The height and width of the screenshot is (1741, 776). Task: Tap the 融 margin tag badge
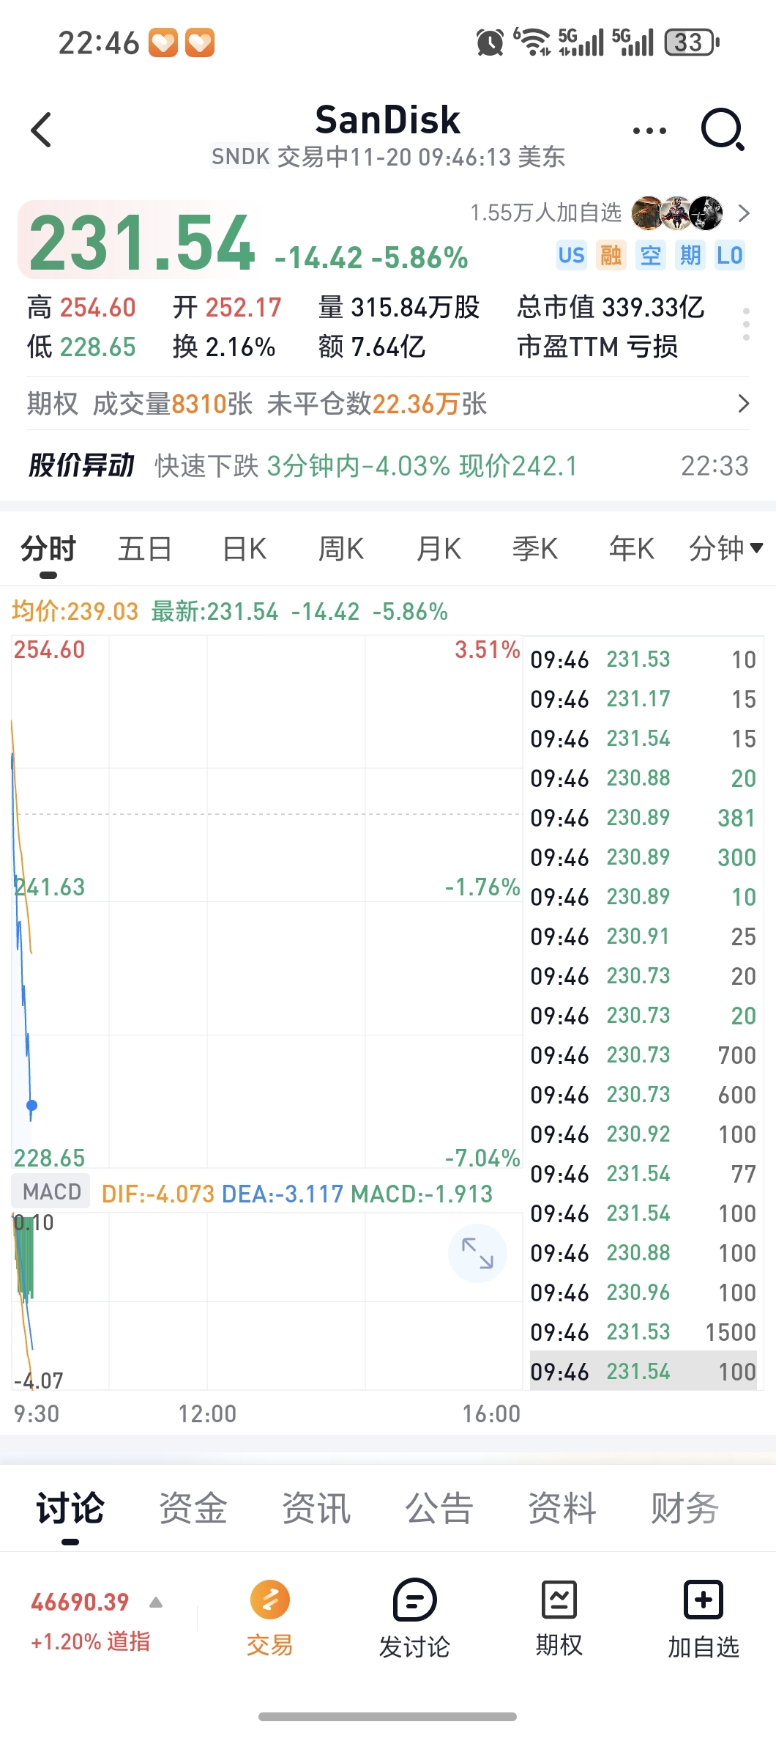(x=611, y=255)
